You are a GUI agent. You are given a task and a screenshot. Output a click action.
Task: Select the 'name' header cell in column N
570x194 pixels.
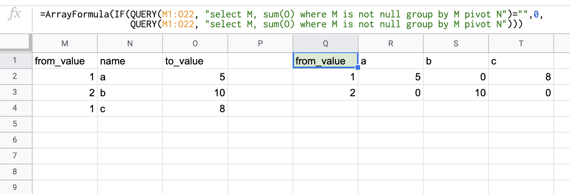coord(130,61)
